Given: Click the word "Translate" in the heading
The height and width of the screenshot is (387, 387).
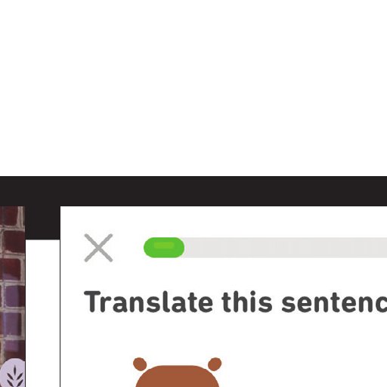Looking at the screenshot, I should (149, 302).
